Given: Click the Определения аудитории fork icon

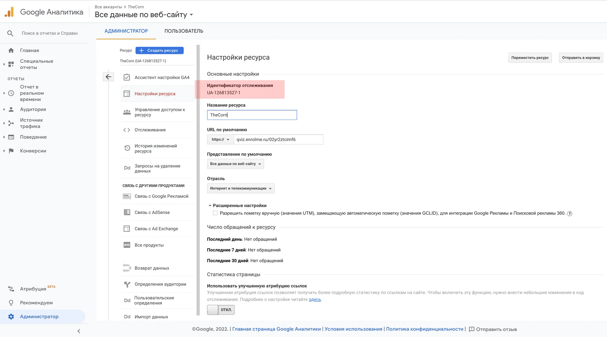Looking at the screenshot, I should (x=127, y=284).
